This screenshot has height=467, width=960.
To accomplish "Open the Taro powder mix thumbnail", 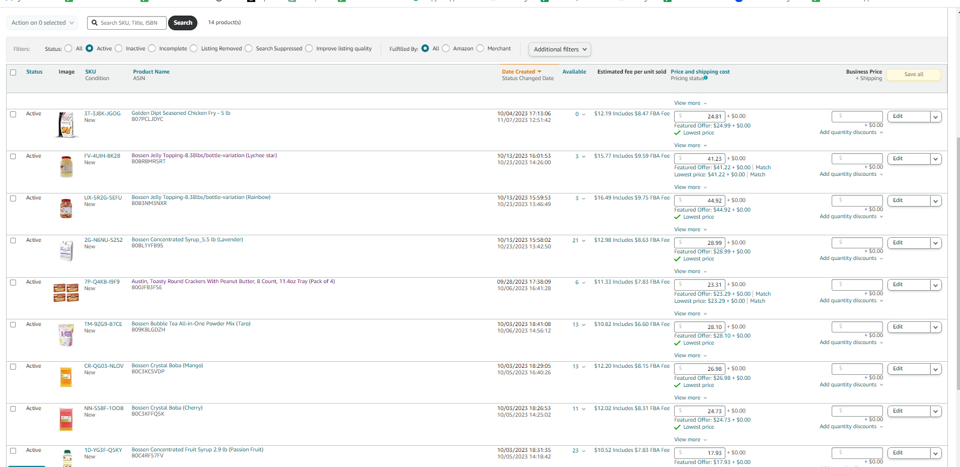I will point(66,335).
